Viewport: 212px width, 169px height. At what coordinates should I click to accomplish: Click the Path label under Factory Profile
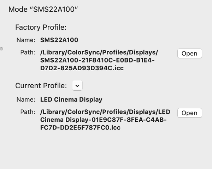[x=28, y=52]
